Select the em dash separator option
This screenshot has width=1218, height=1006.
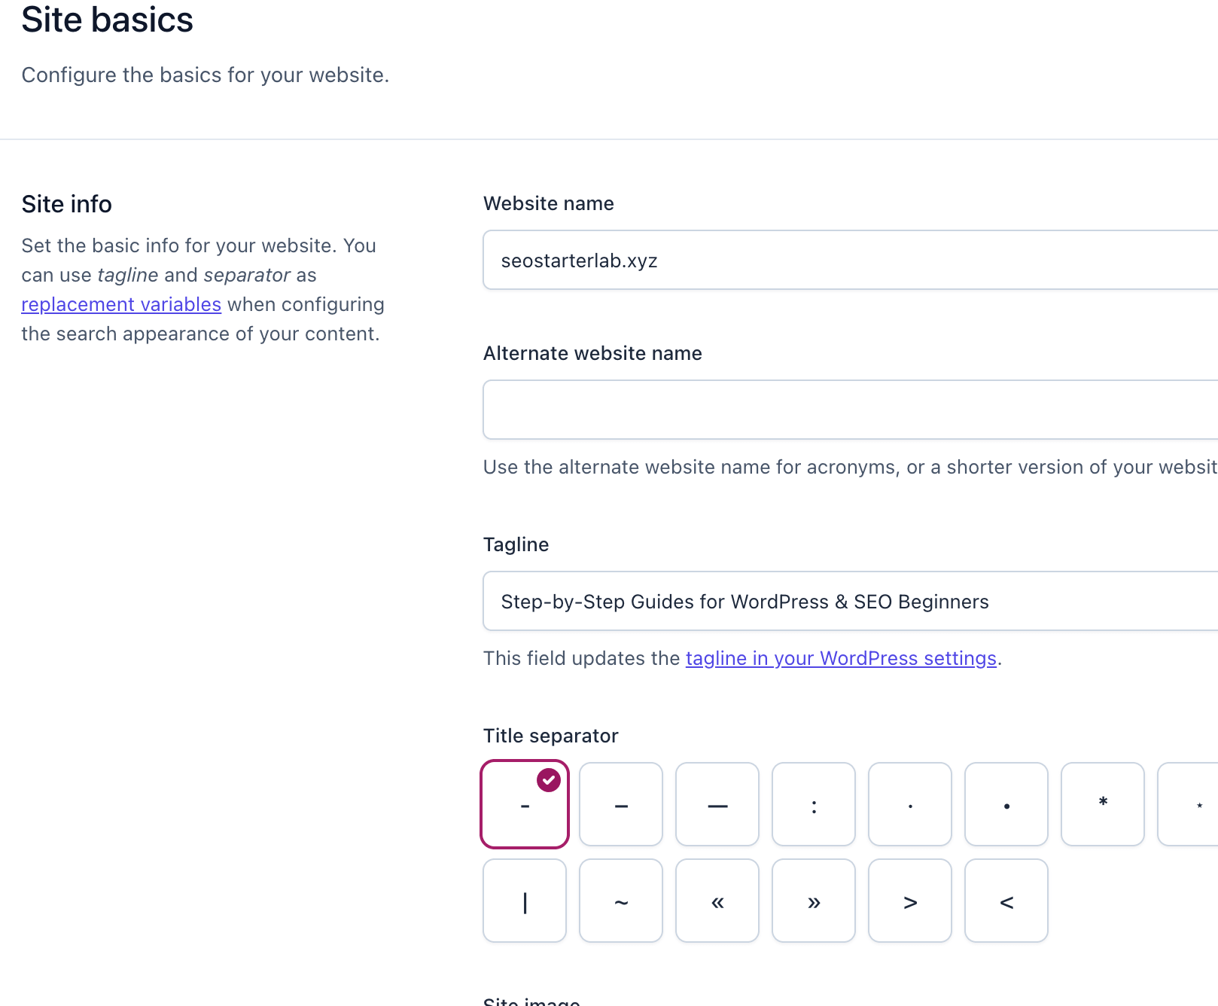(717, 804)
